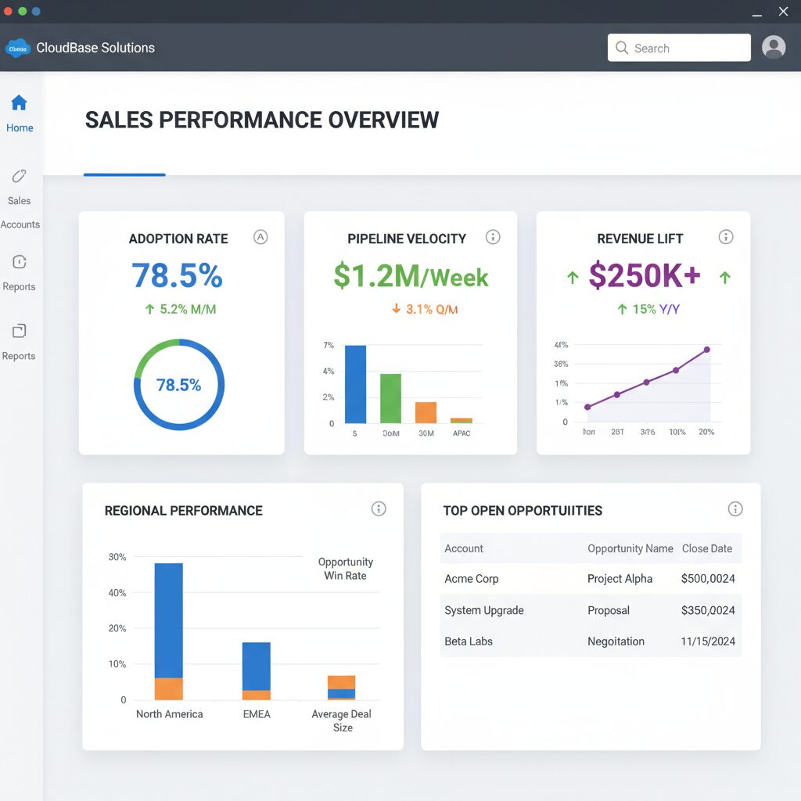Sort by Account column header

(x=463, y=548)
